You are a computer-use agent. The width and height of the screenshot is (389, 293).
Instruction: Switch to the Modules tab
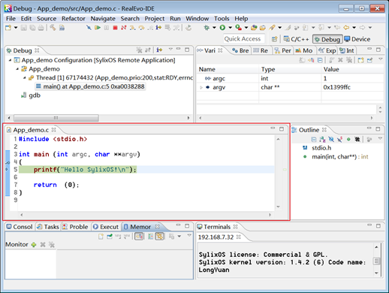pos(303,50)
